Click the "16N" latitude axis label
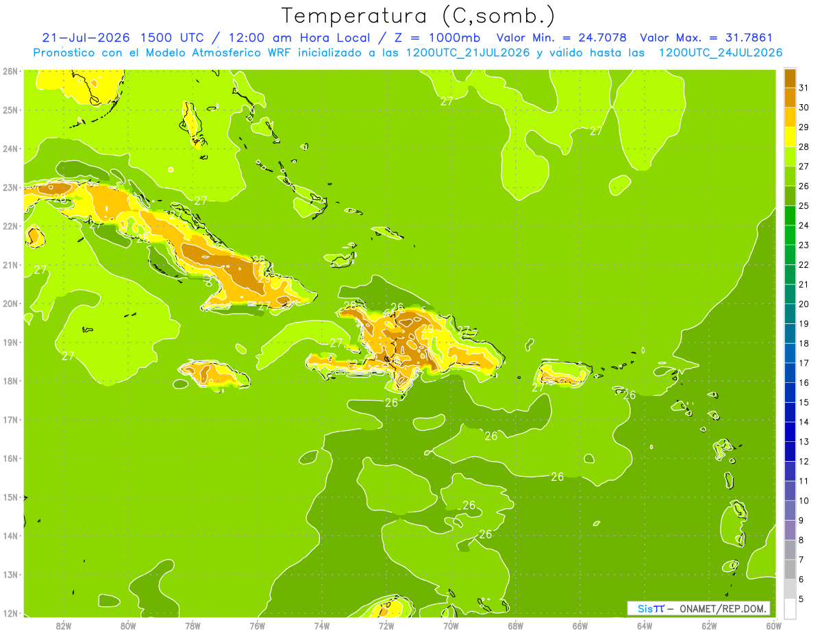The height and width of the screenshot is (635, 822). click(10, 458)
